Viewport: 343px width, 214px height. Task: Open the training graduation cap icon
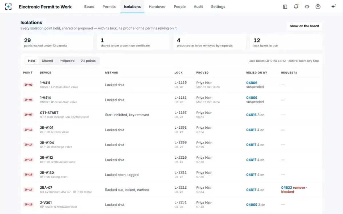[307, 7]
